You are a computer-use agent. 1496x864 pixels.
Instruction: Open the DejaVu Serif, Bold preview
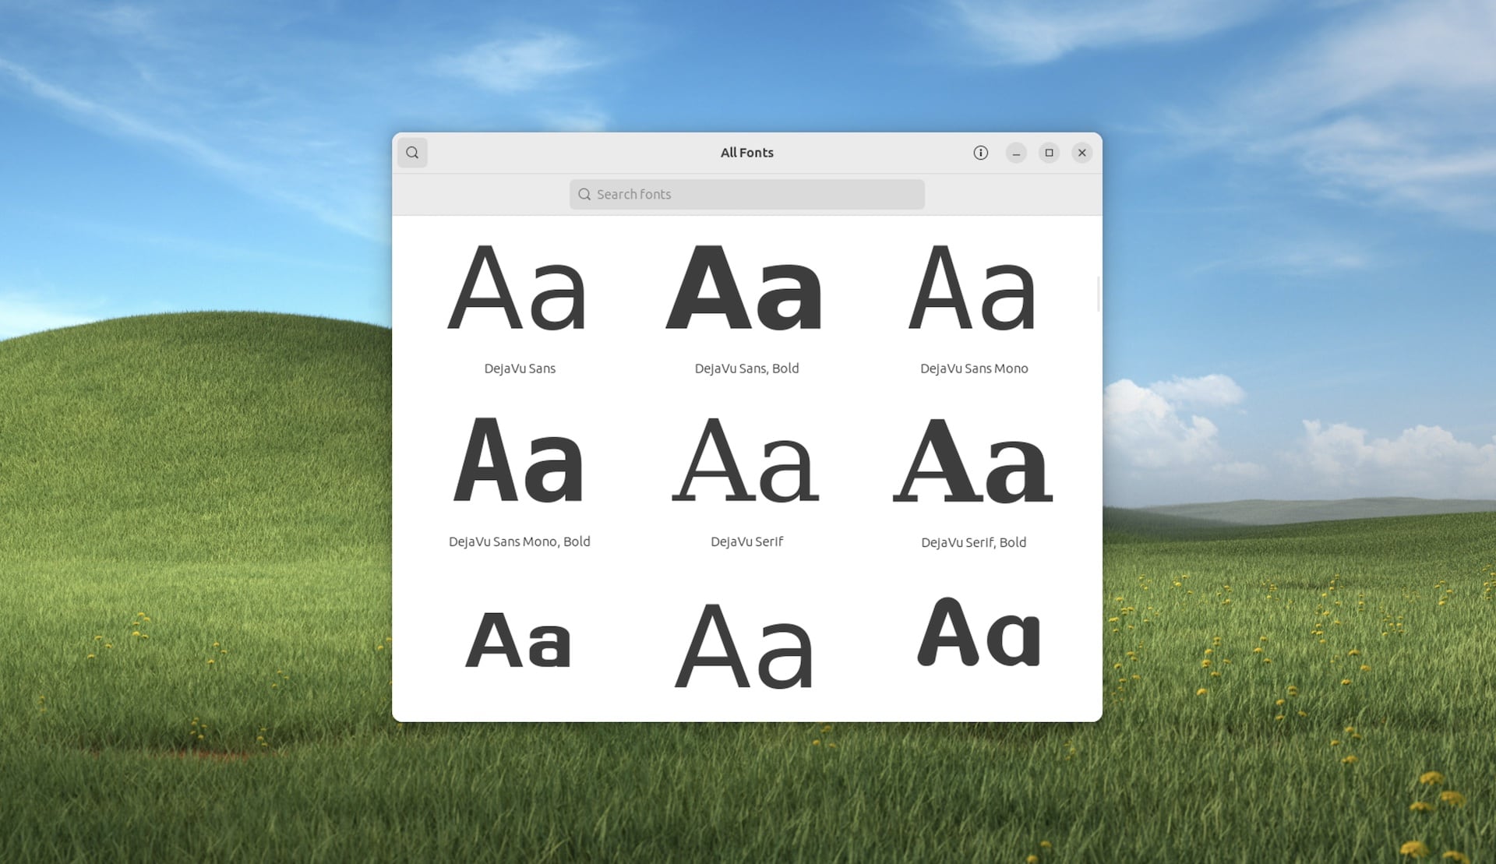click(x=973, y=460)
